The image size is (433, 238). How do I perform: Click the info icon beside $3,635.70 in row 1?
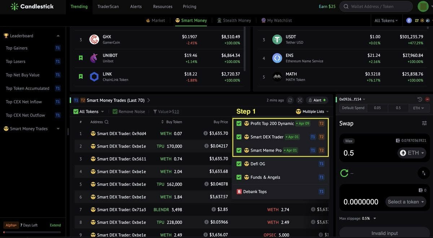click(206, 133)
